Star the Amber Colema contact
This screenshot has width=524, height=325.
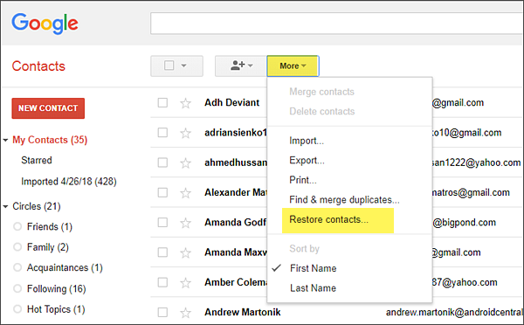185,283
